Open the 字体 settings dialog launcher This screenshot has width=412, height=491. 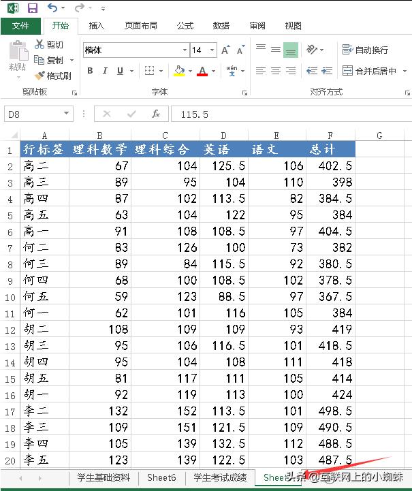click(244, 93)
